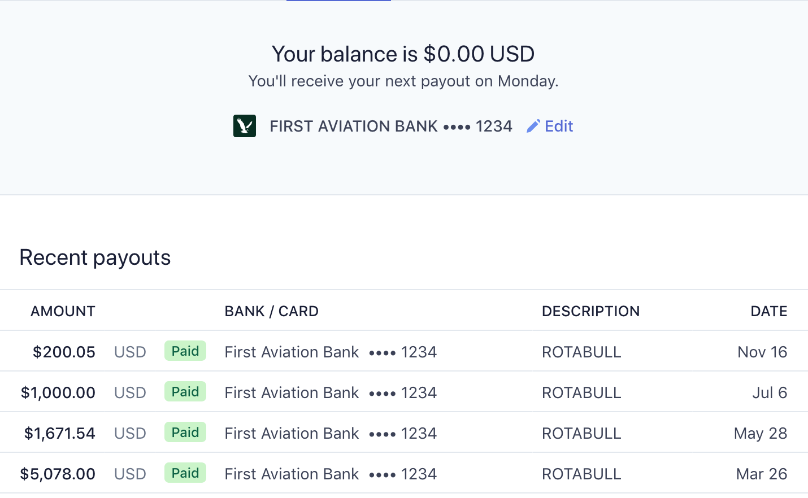
Task: Click the Paid badge for $5,078.00 payout
Action: [185, 473]
